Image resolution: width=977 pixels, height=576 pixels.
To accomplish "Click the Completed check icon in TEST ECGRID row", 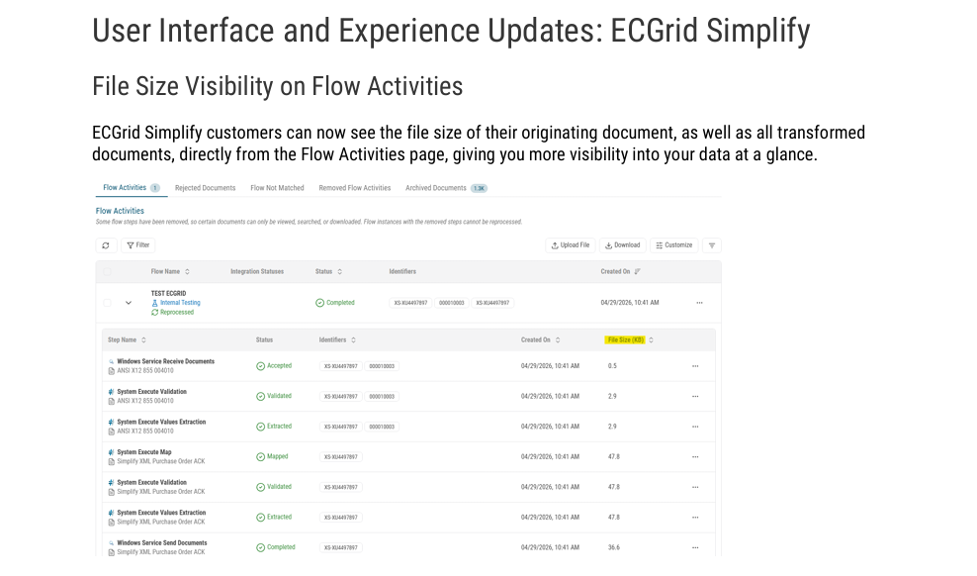I will [x=319, y=303].
